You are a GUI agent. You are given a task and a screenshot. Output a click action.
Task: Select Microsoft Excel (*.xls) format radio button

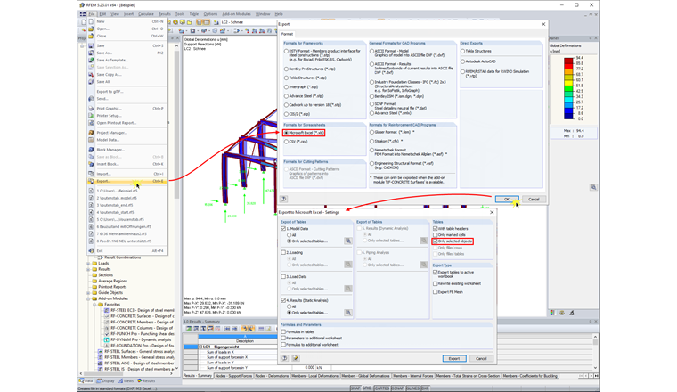tap(286, 133)
